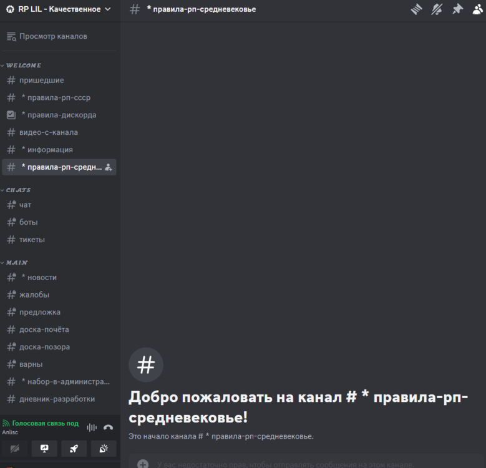Open the жалобы channel

point(59,295)
